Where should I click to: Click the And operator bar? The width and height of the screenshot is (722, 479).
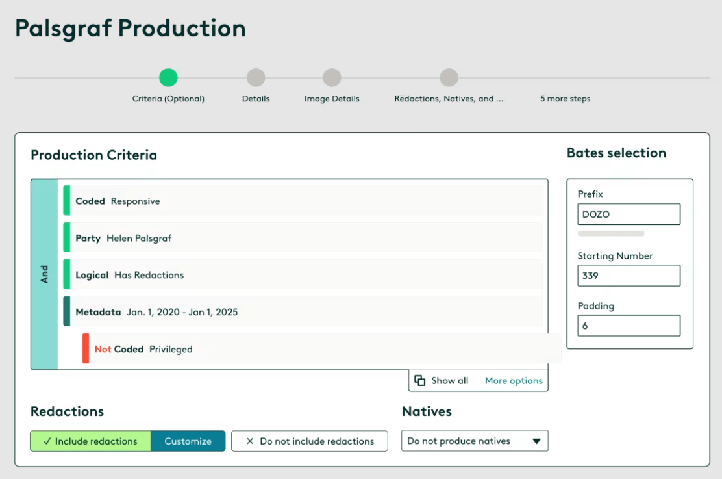coord(45,274)
